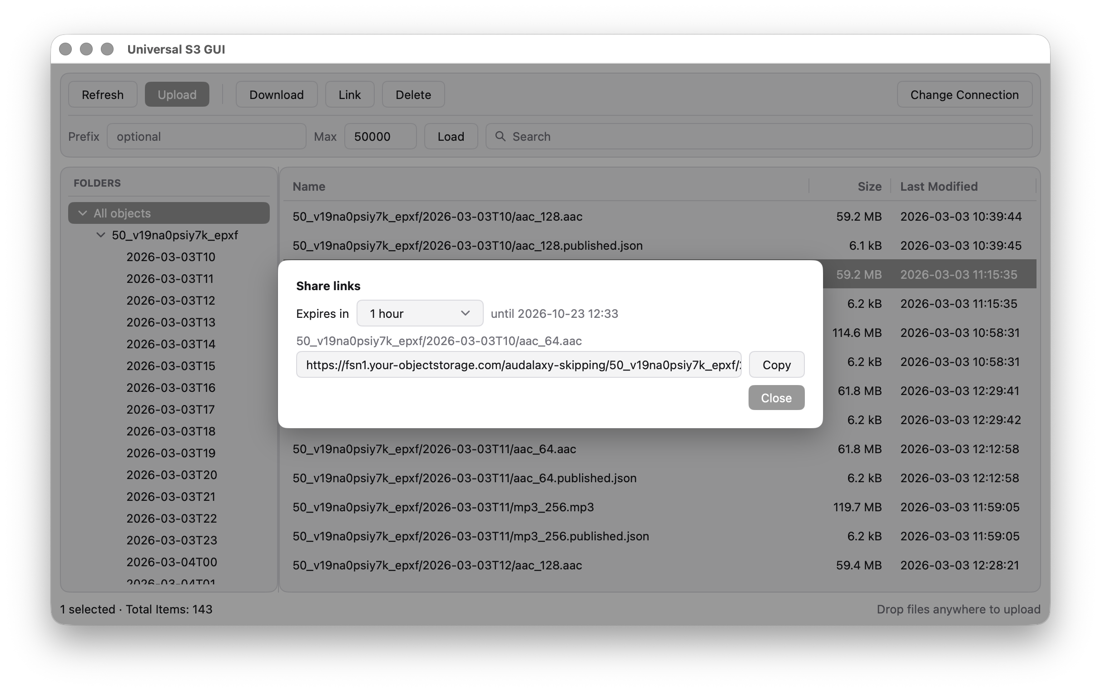Click the 119.7 MB size cell
1101x692 pixels.
(x=857, y=507)
